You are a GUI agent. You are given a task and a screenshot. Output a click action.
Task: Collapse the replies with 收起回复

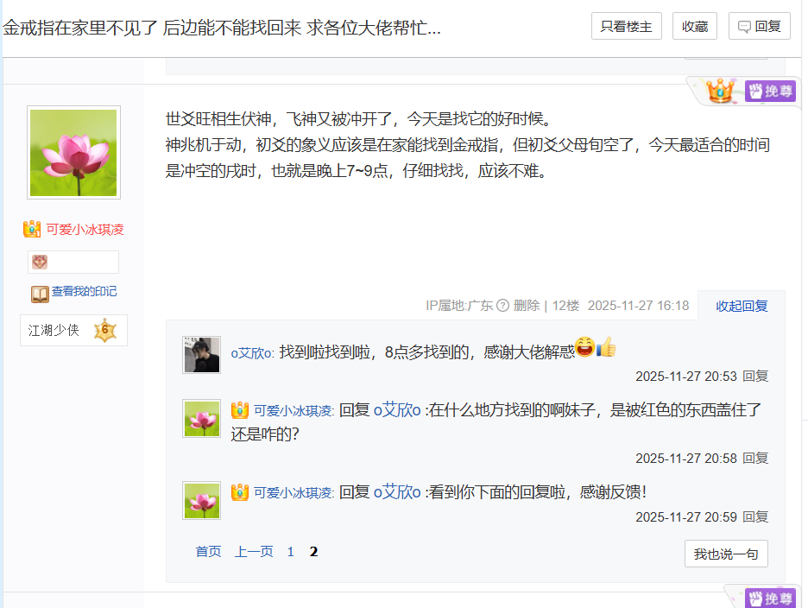(742, 306)
